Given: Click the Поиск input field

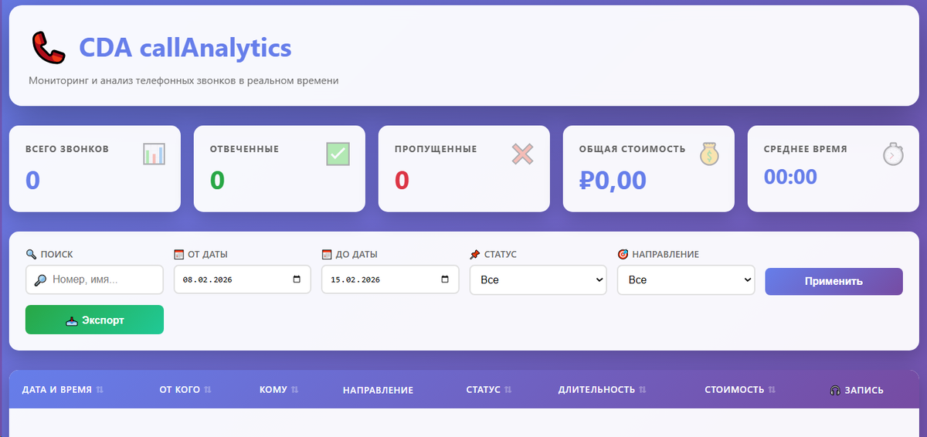Looking at the screenshot, I should click(x=94, y=279).
